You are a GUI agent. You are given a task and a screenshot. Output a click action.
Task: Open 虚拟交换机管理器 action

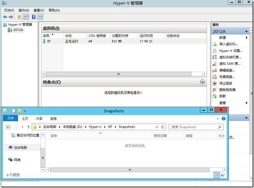tap(230, 57)
